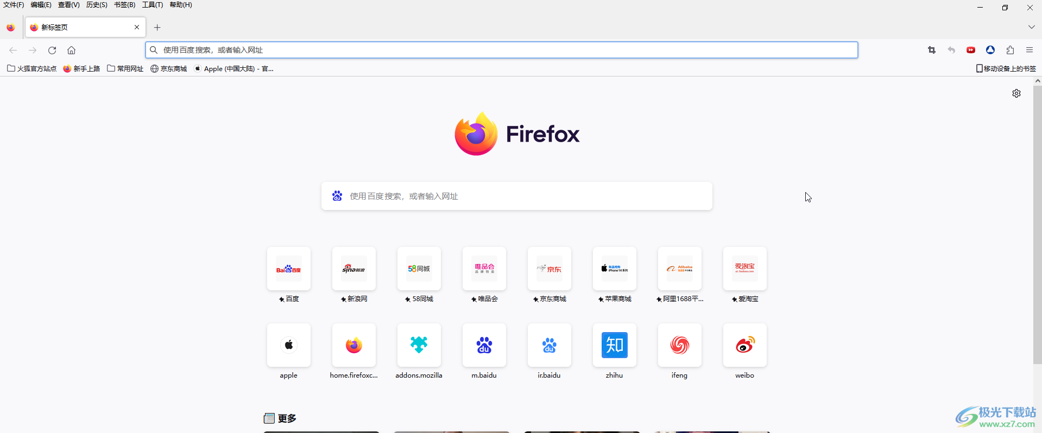The width and height of the screenshot is (1042, 433).
Task: Click the page vertical scrollbar
Action: click(x=1038, y=225)
